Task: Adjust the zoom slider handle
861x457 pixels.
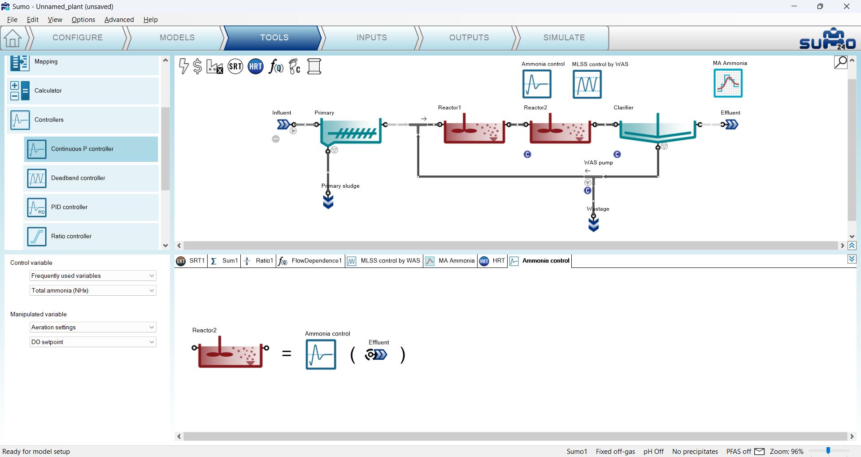Action: tap(828, 451)
